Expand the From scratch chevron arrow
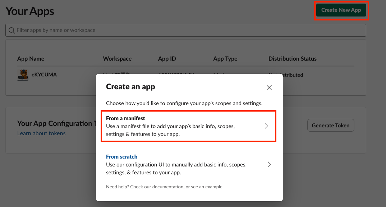 (269, 164)
